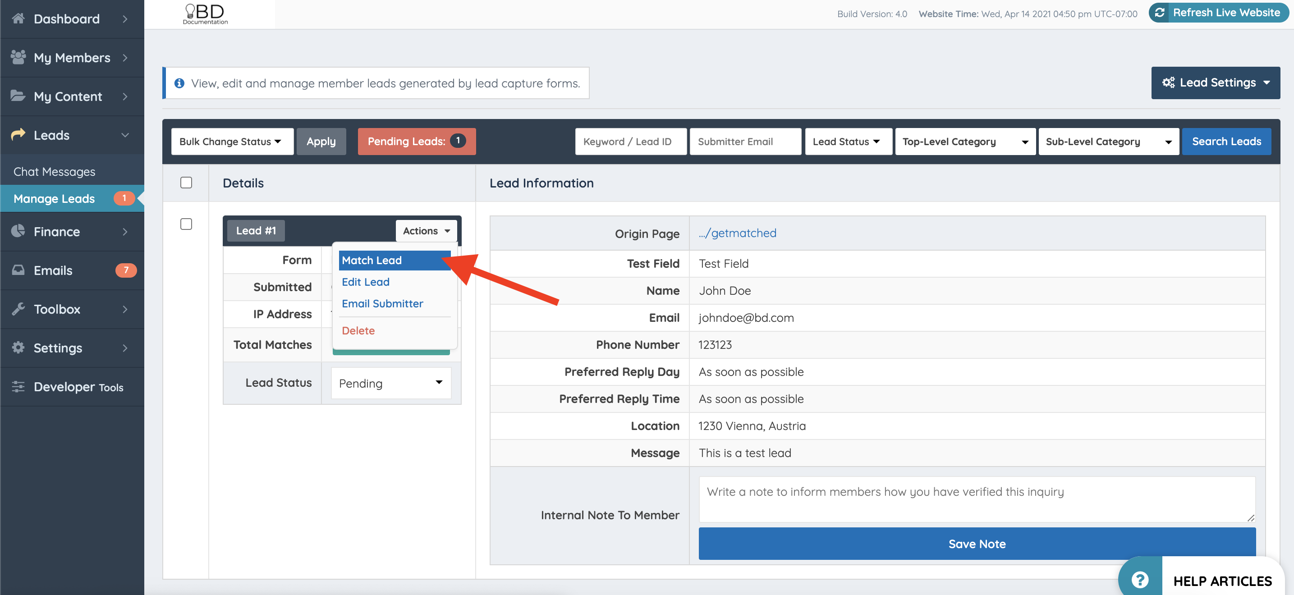Screen dimensions: 1294x595
Task: Select the Finance pie chart icon
Action: pyautogui.click(x=18, y=232)
